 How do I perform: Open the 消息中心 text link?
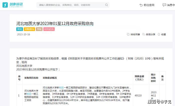pos(171,5)
